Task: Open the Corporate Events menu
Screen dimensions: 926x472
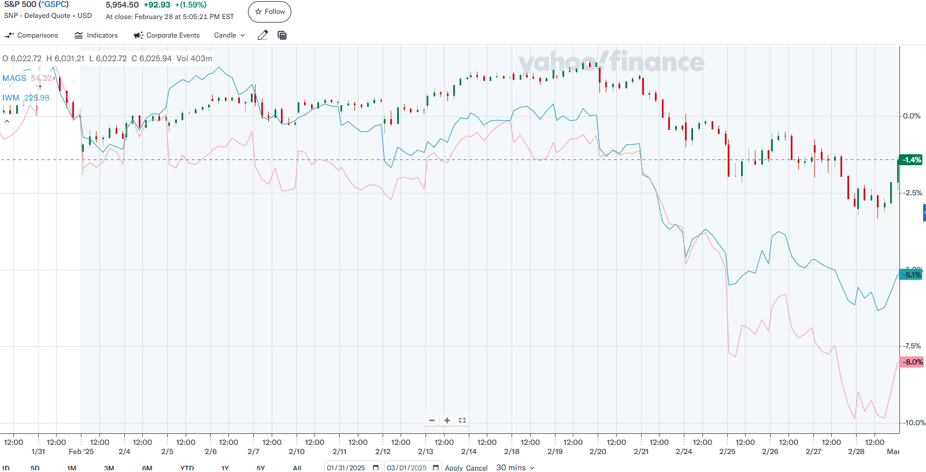Action: (x=166, y=35)
